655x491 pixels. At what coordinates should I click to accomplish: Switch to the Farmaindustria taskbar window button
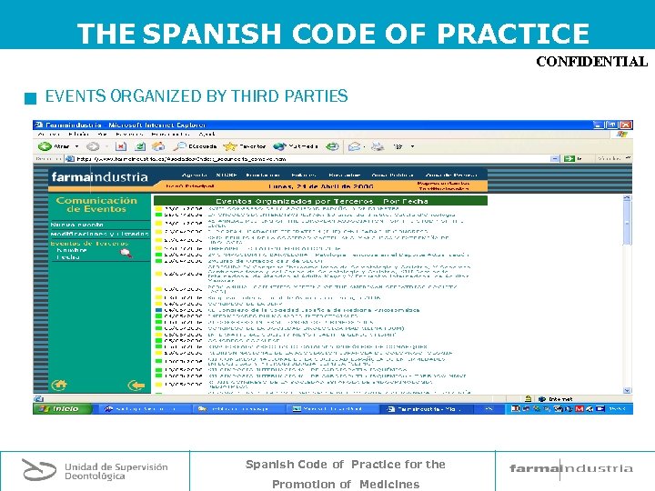click(x=427, y=409)
